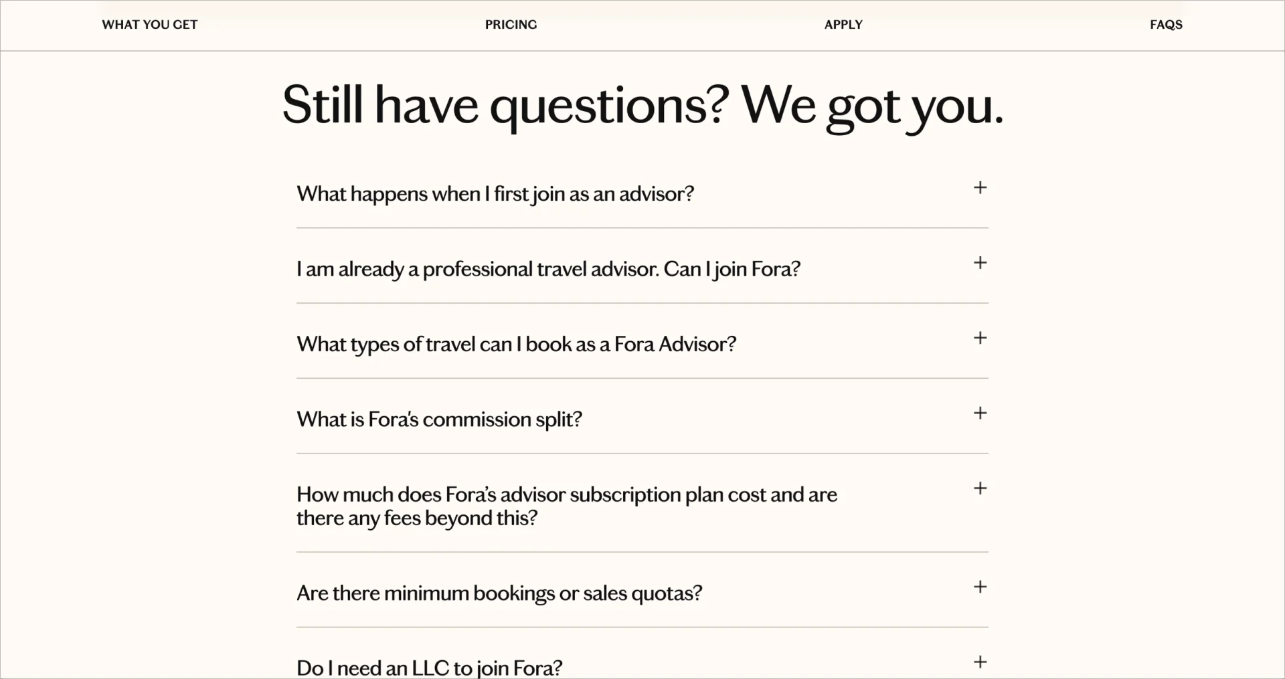Image resolution: width=1285 pixels, height=679 pixels.
Task: Expand the professional travel advisor question
Action: pos(548,268)
